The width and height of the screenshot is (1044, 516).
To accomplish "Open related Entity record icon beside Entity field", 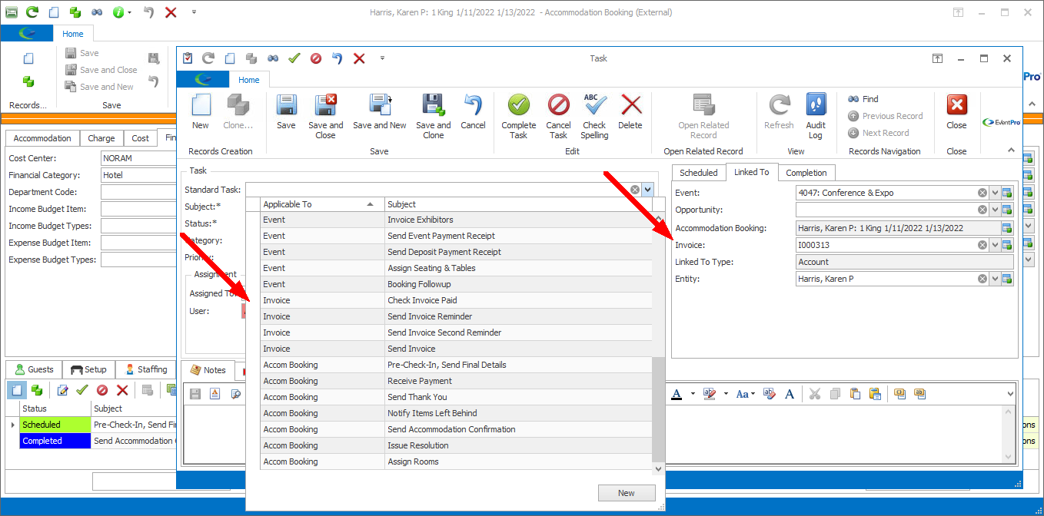I will (1007, 279).
